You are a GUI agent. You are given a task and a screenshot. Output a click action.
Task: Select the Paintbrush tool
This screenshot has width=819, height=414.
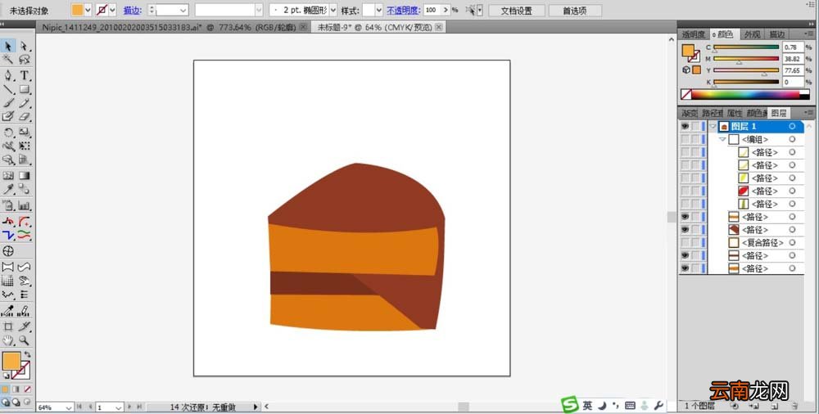click(x=8, y=103)
